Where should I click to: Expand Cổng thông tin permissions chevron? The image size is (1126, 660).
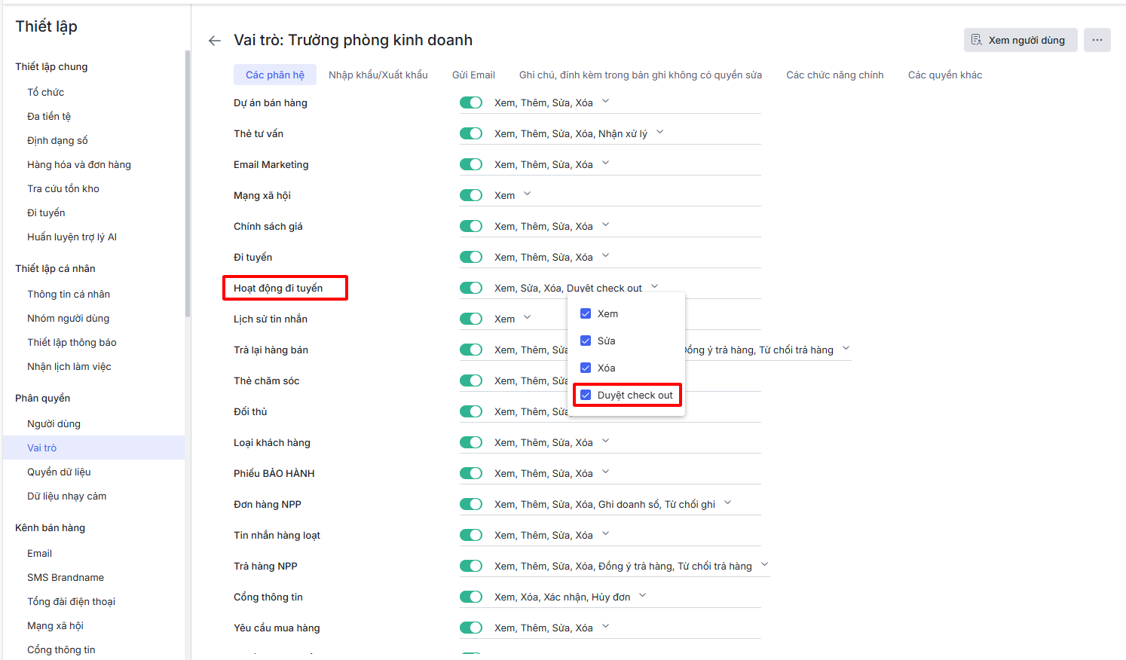[x=642, y=596]
